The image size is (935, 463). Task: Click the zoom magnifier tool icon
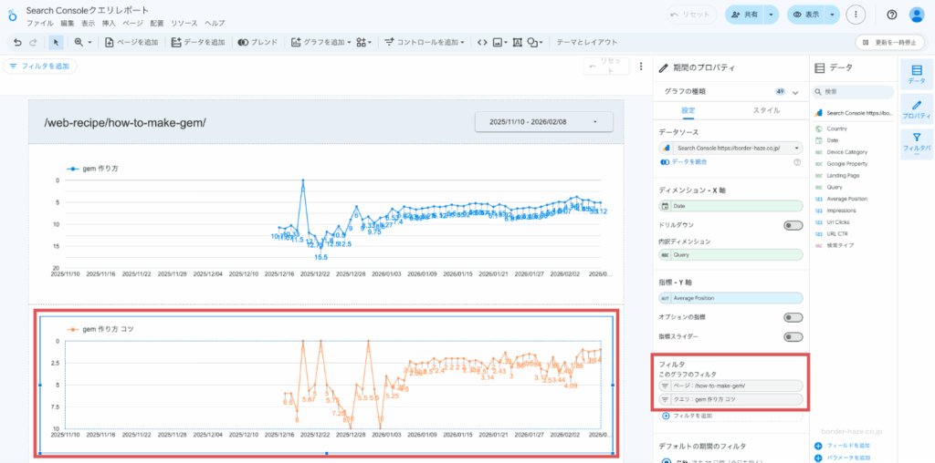79,42
